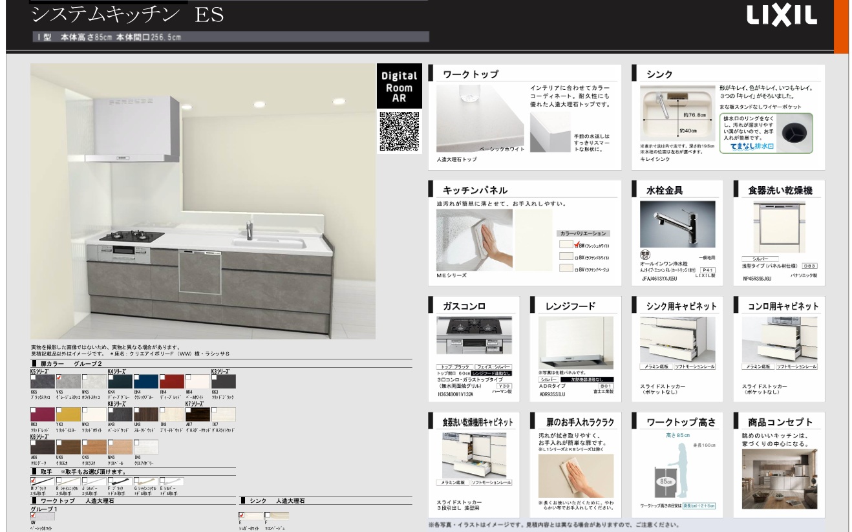This screenshot has width=852, height=532.
Task: Select the F marron beige sink color
Action: pos(276,516)
